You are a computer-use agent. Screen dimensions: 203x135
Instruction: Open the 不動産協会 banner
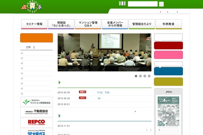(37, 112)
